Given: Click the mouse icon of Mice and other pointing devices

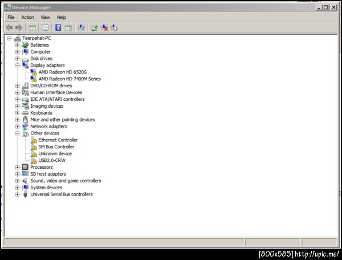Looking at the screenshot, I should click(x=25, y=120).
